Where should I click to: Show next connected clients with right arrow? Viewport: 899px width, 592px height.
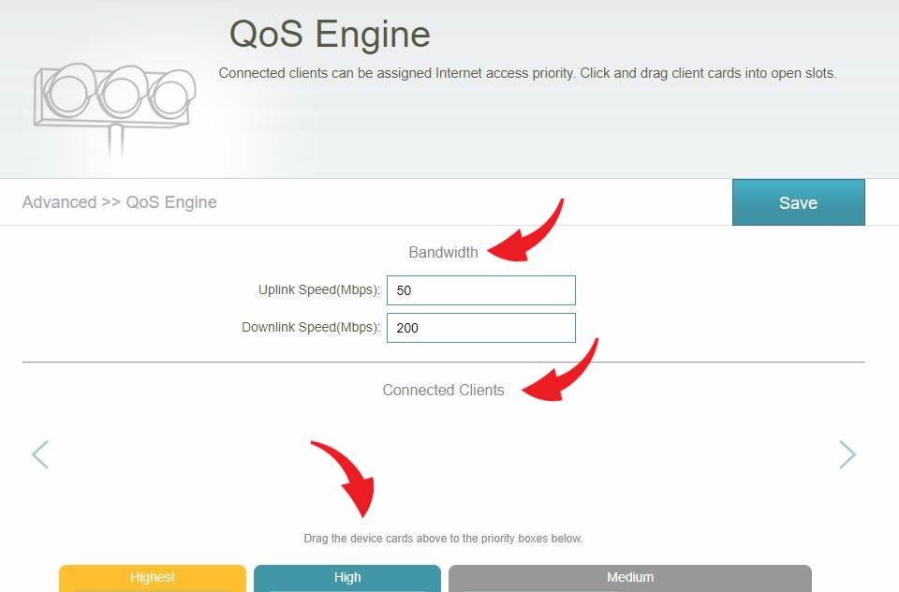coord(847,455)
